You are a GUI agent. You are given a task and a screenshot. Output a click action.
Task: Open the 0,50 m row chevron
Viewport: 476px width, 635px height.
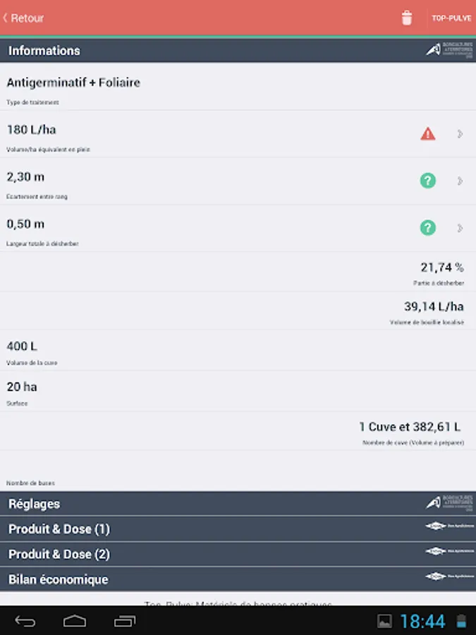460,228
